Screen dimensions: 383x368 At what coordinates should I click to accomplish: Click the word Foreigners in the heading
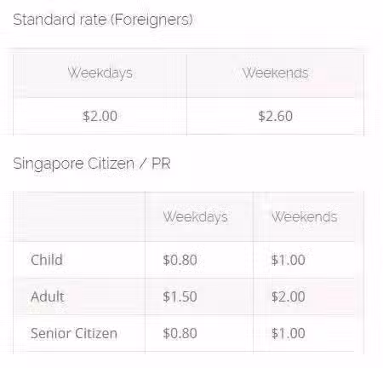pos(151,20)
